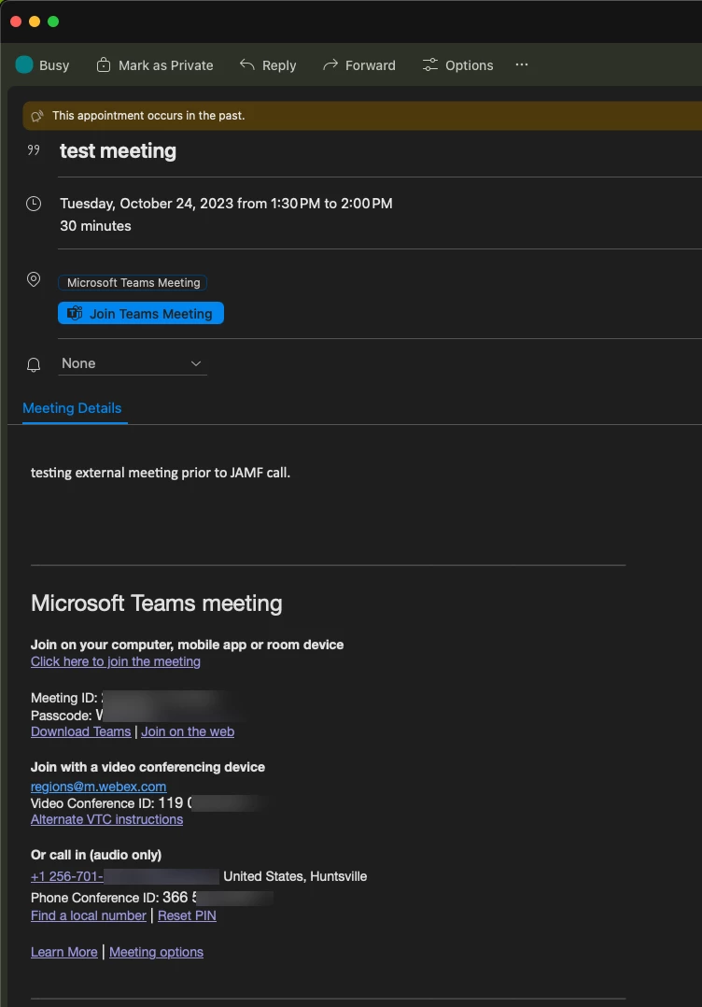Image resolution: width=702 pixels, height=1007 pixels.
Task: Open Find a local number link
Action: pos(89,915)
